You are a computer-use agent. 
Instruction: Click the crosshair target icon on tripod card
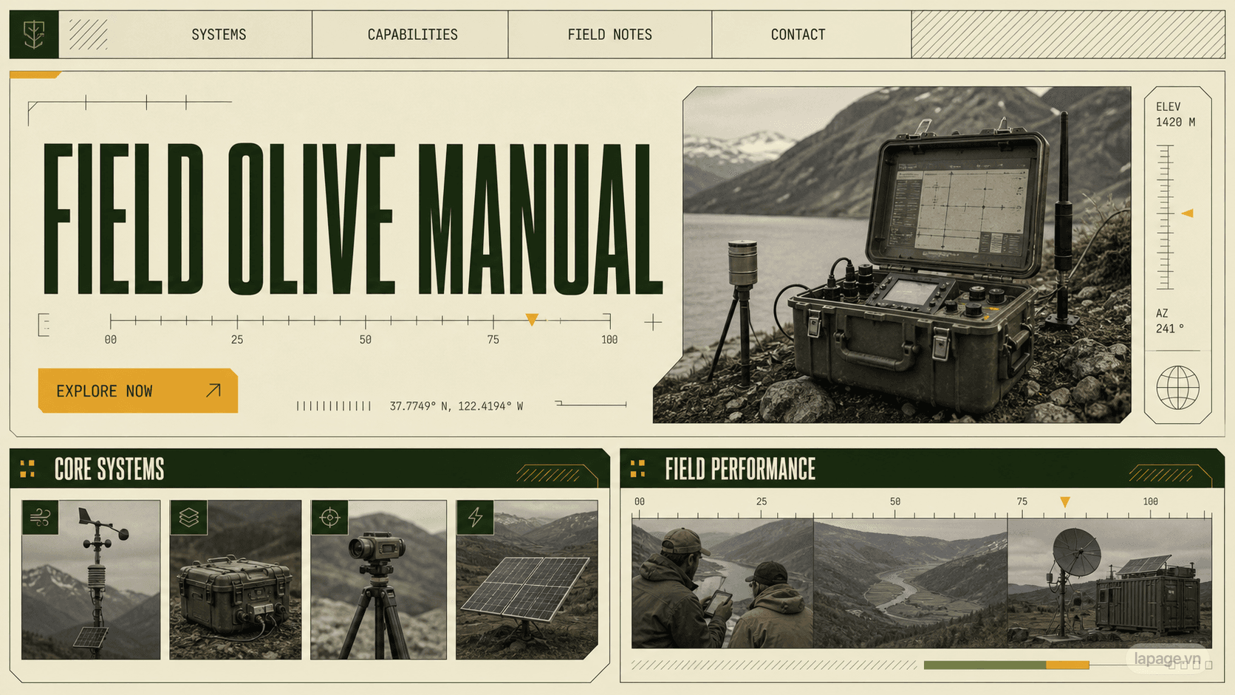click(329, 518)
